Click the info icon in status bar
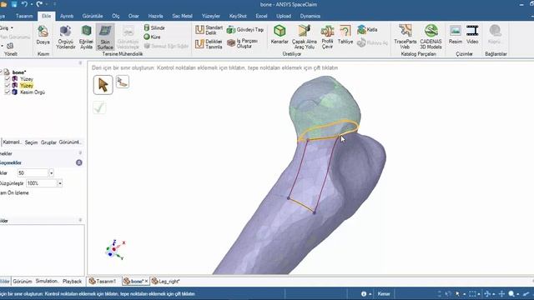This screenshot has width=534, height=300. (x=364, y=294)
